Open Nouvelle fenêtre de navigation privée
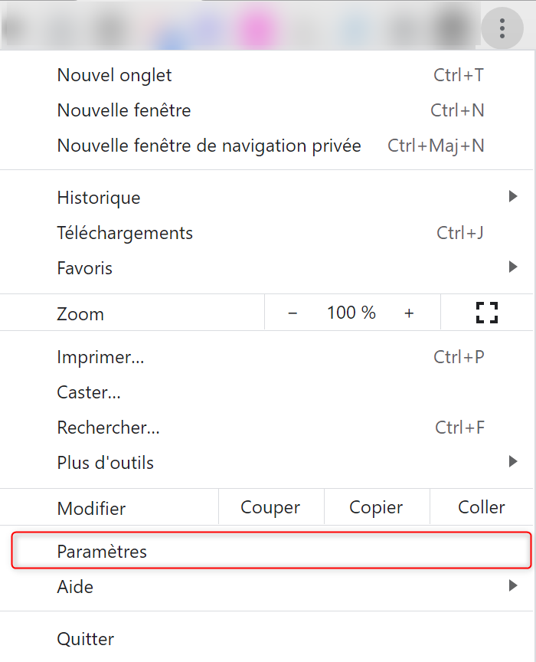Viewport: 536px width, 662px height. [209, 146]
